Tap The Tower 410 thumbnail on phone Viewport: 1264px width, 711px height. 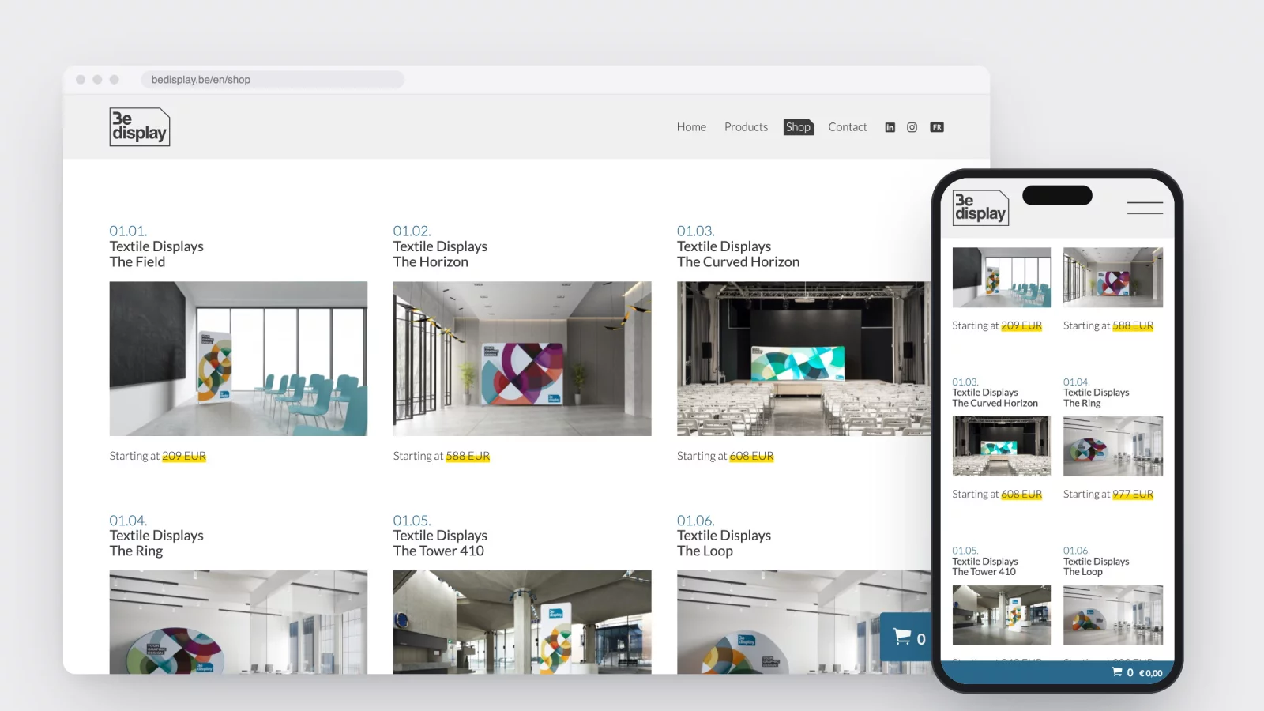coord(1002,615)
